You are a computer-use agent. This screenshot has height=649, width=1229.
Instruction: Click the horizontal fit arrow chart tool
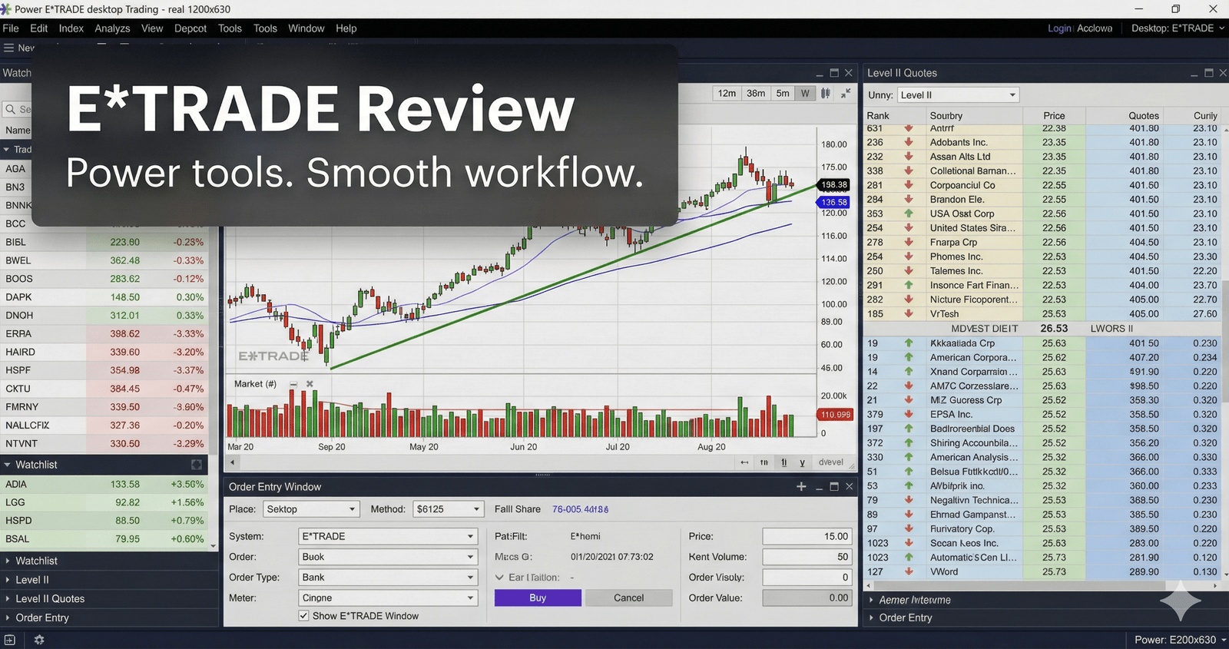click(744, 462)
